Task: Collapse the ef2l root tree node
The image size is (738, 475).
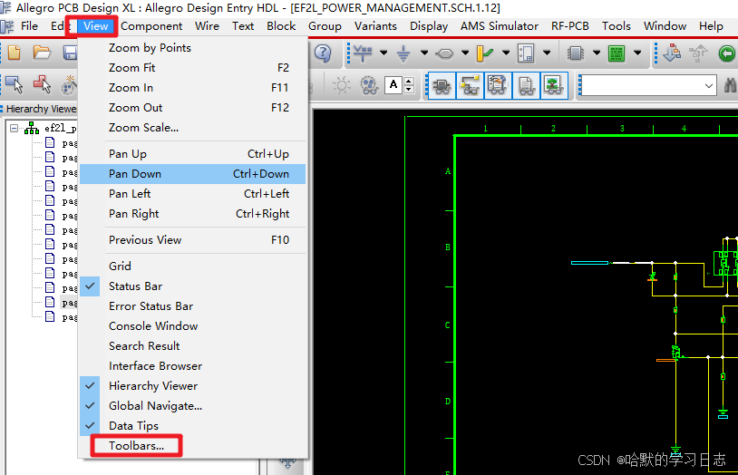Action: [x=15, y=128]
